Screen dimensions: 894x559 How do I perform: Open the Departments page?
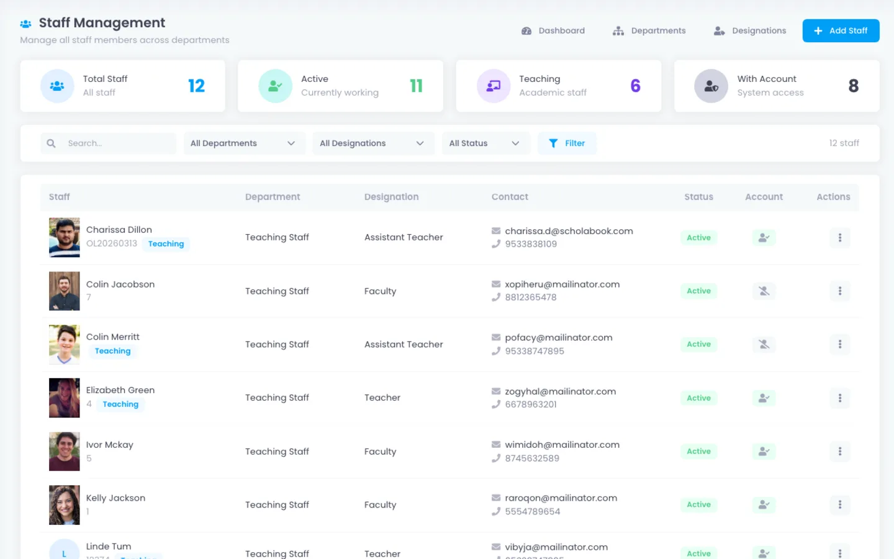click(x=649, y=30)
